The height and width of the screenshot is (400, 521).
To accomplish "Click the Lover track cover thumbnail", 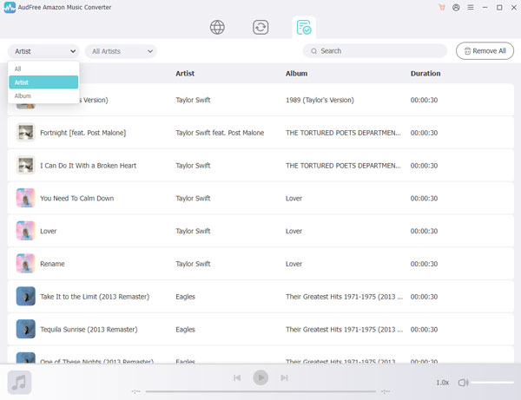I will (25, 231).
